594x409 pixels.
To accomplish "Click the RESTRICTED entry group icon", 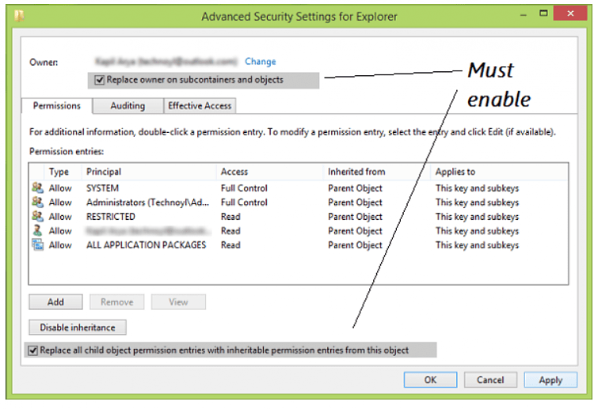I will click(x=37, y=217).
